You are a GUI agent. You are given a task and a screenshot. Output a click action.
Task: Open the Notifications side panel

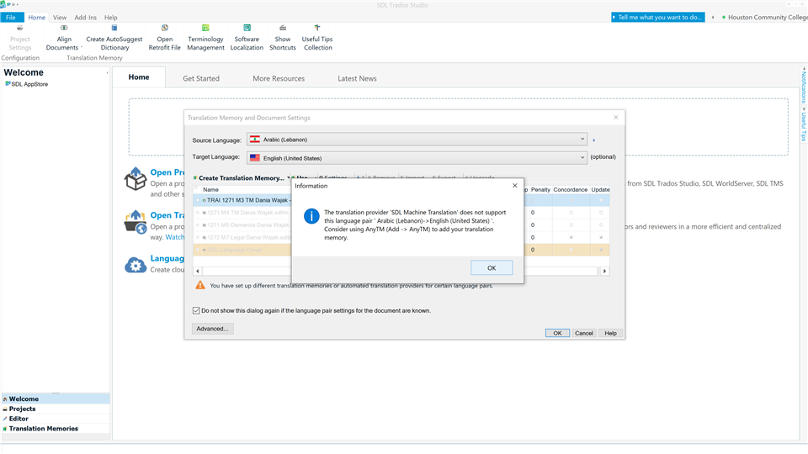(x=803, y=85)
